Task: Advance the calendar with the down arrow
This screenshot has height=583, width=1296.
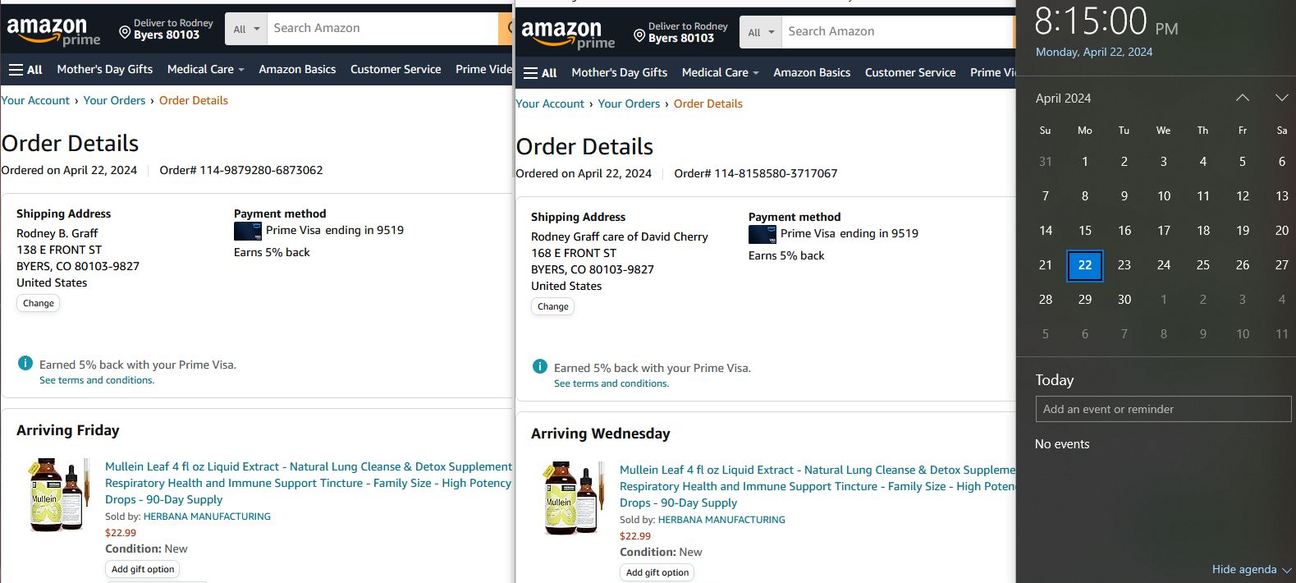Action: point(1281,98)
